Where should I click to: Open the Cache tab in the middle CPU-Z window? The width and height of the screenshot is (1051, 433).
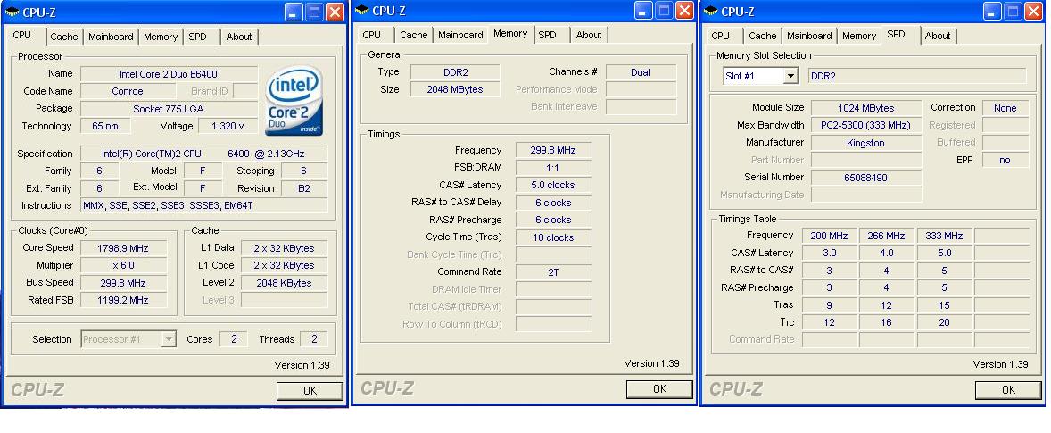pos(414,35)
